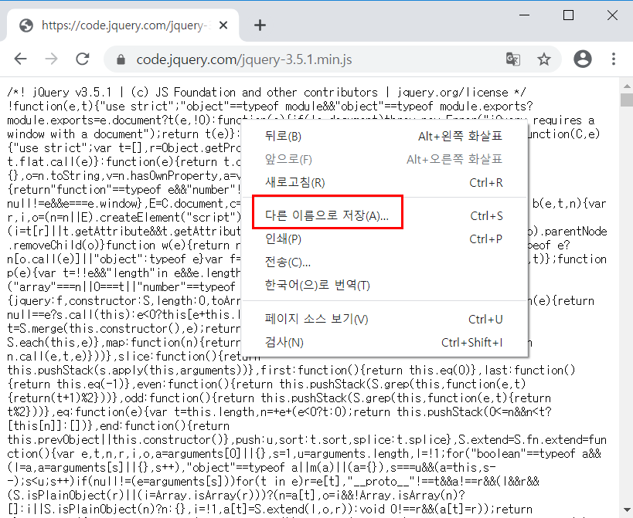Screen dimensions: 633x518
Task: Click the text 'jquery.org/license' in the comment
Action: tap(453, 93)
